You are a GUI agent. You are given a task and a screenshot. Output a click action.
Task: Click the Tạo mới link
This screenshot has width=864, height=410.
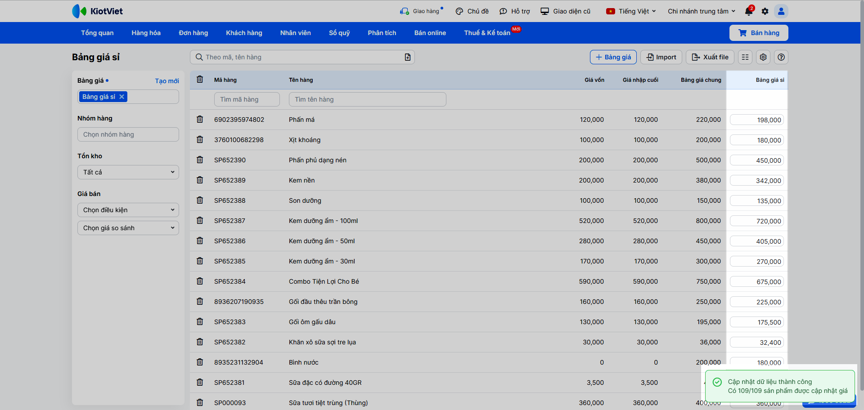click(x=167, y=81)
